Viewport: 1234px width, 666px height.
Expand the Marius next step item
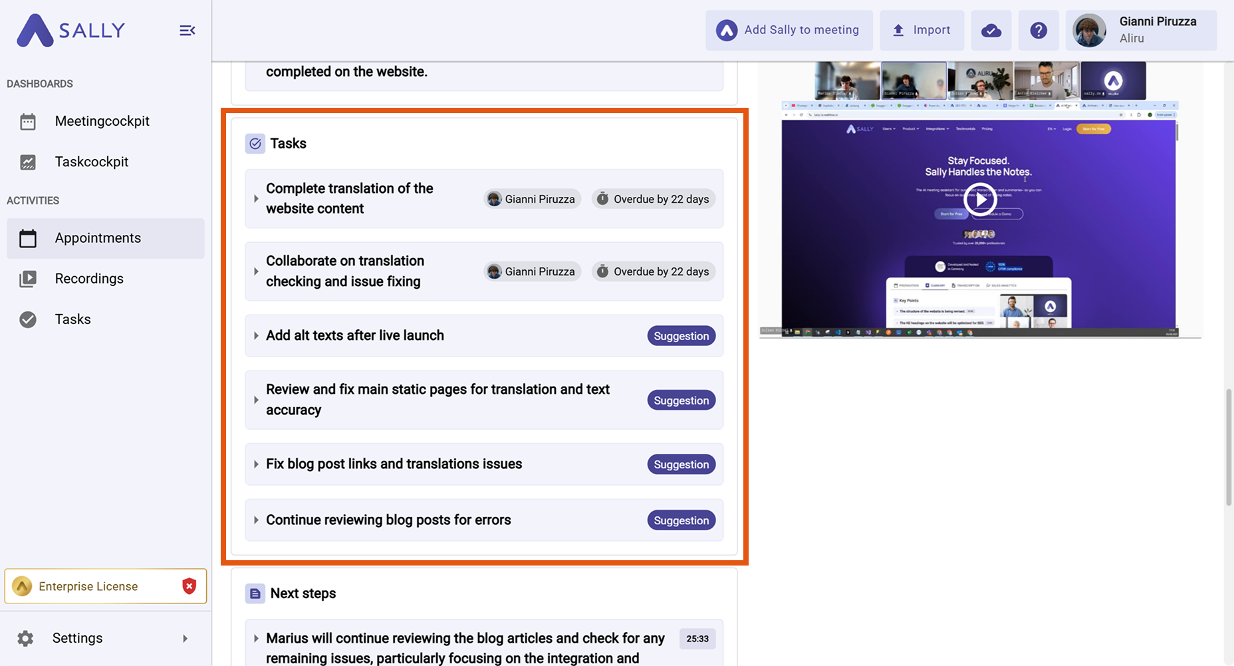pyautogui.click(x=256, y=639)
